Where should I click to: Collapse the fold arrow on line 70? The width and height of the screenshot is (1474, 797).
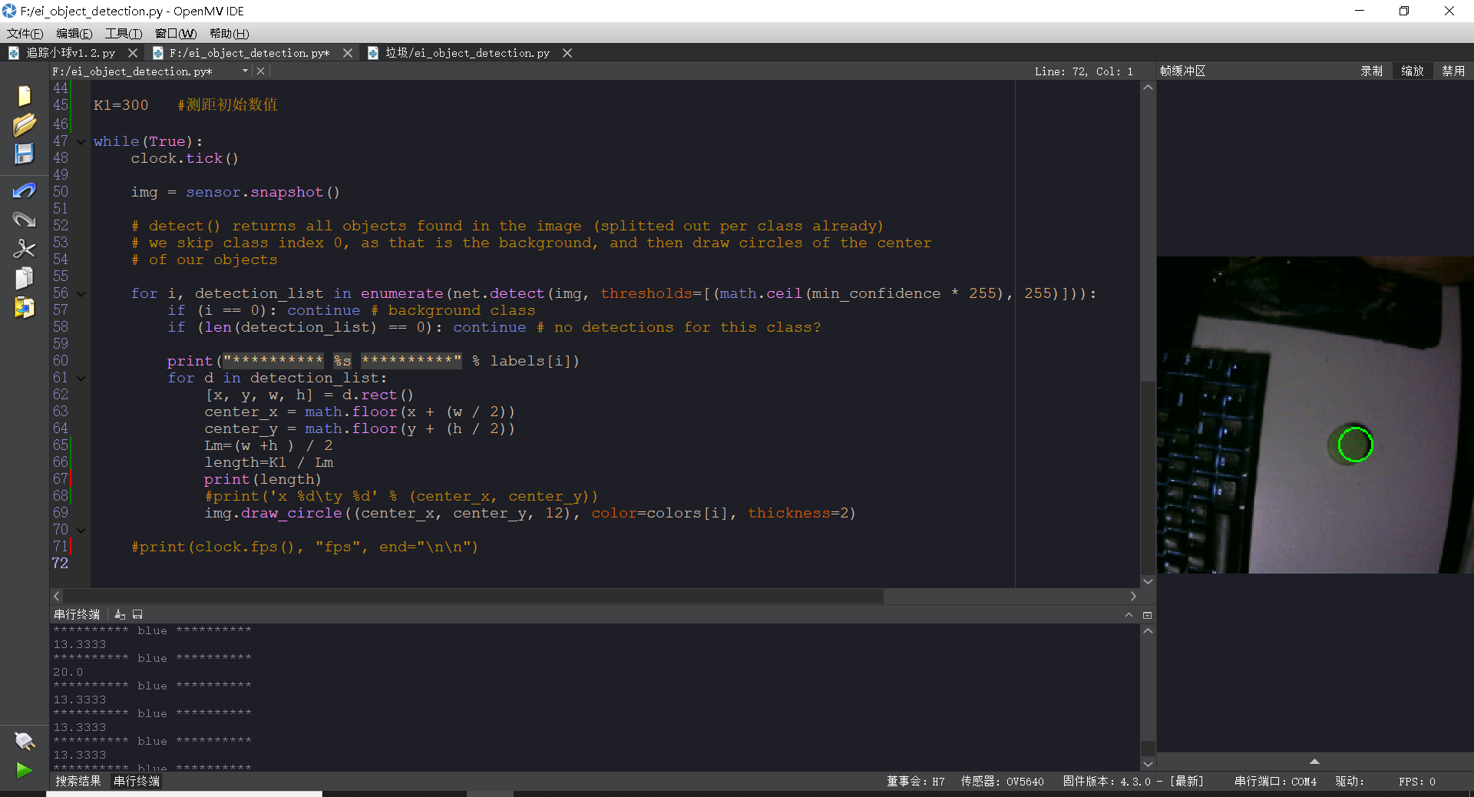coord(81,530)
